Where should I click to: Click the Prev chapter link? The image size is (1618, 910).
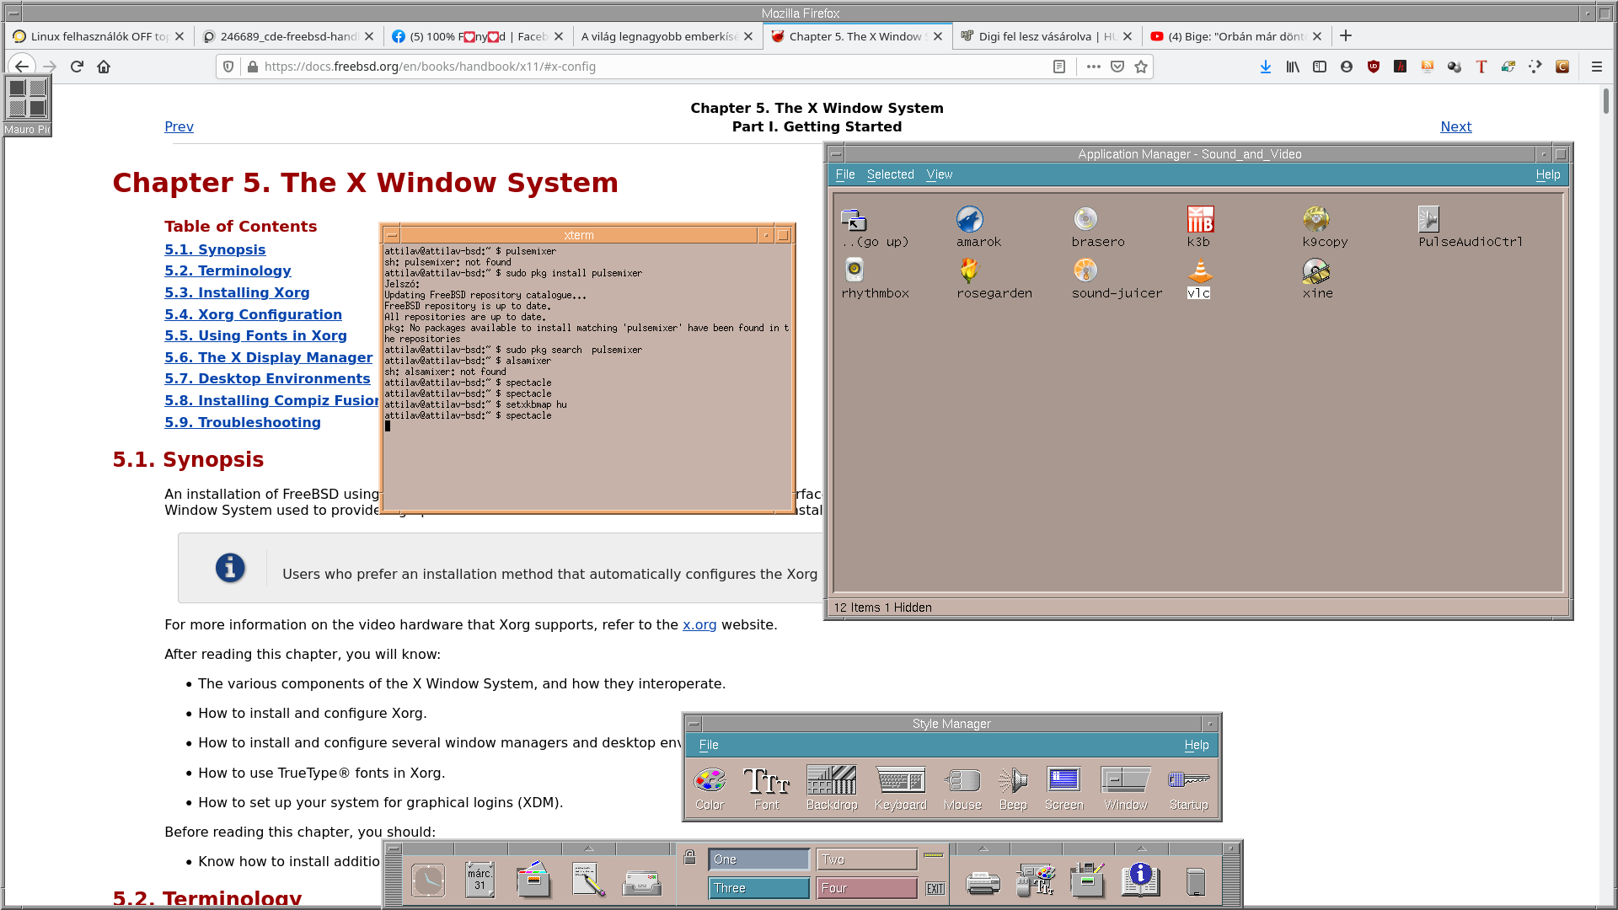click(x=179, y=126)
